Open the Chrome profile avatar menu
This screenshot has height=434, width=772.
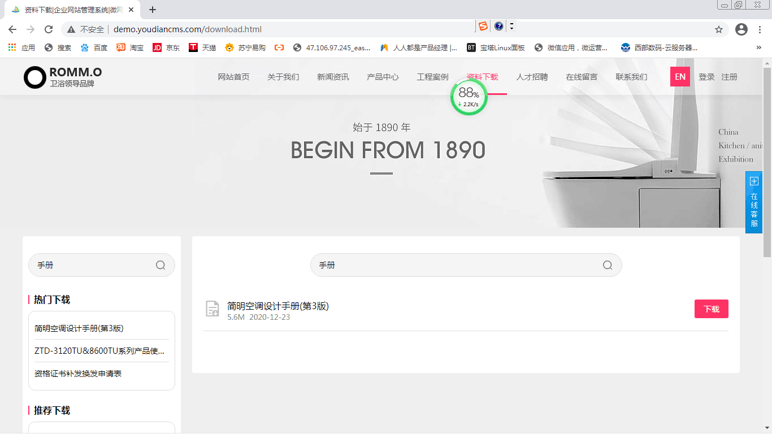pyautogui.click(x=741, y=29)
